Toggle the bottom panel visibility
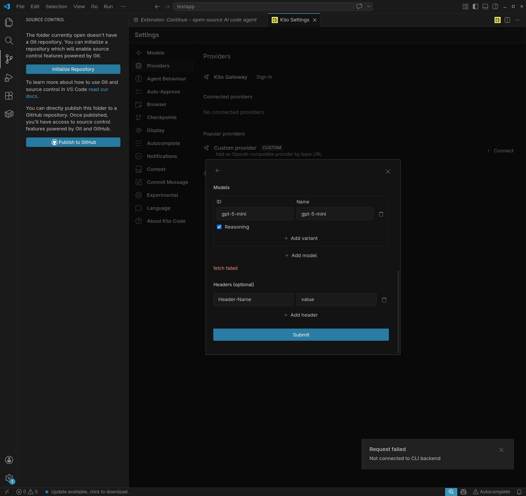 485,7
